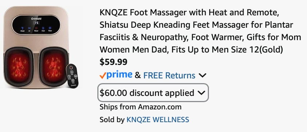
Task: Click the KNQZE logo on the control panel
Action: point(36,19)
